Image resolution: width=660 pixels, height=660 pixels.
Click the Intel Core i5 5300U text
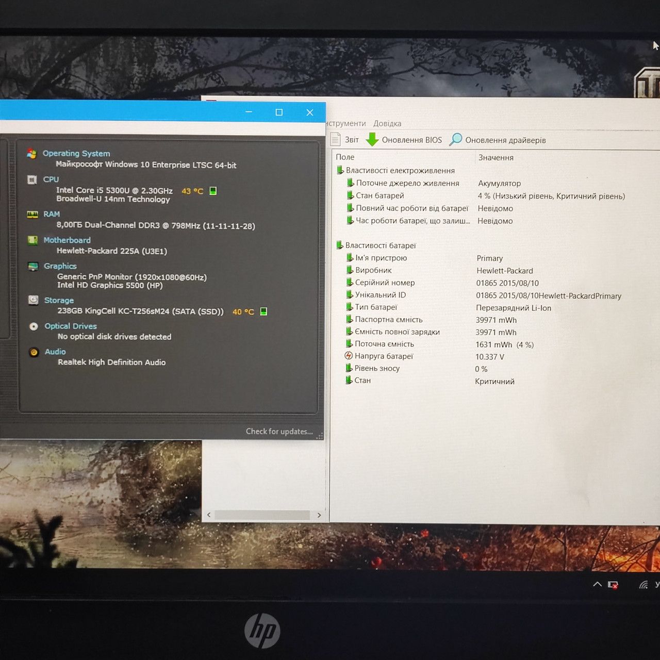pyautogui.click(x=114, y=190)
